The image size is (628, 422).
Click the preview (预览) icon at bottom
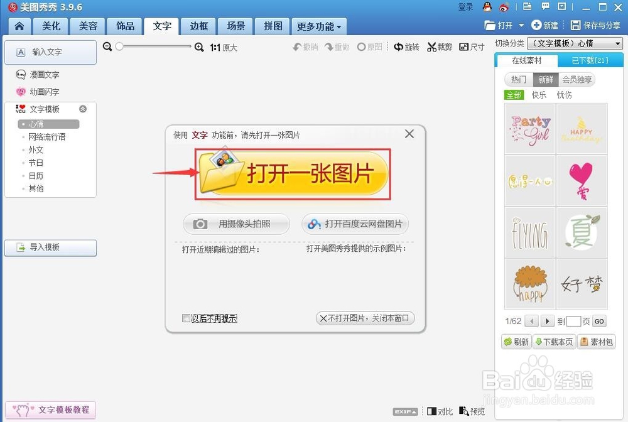click(x=472, y=411)
